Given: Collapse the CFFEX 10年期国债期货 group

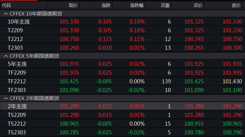Looking at the screenshot, I should coord(6,14).
